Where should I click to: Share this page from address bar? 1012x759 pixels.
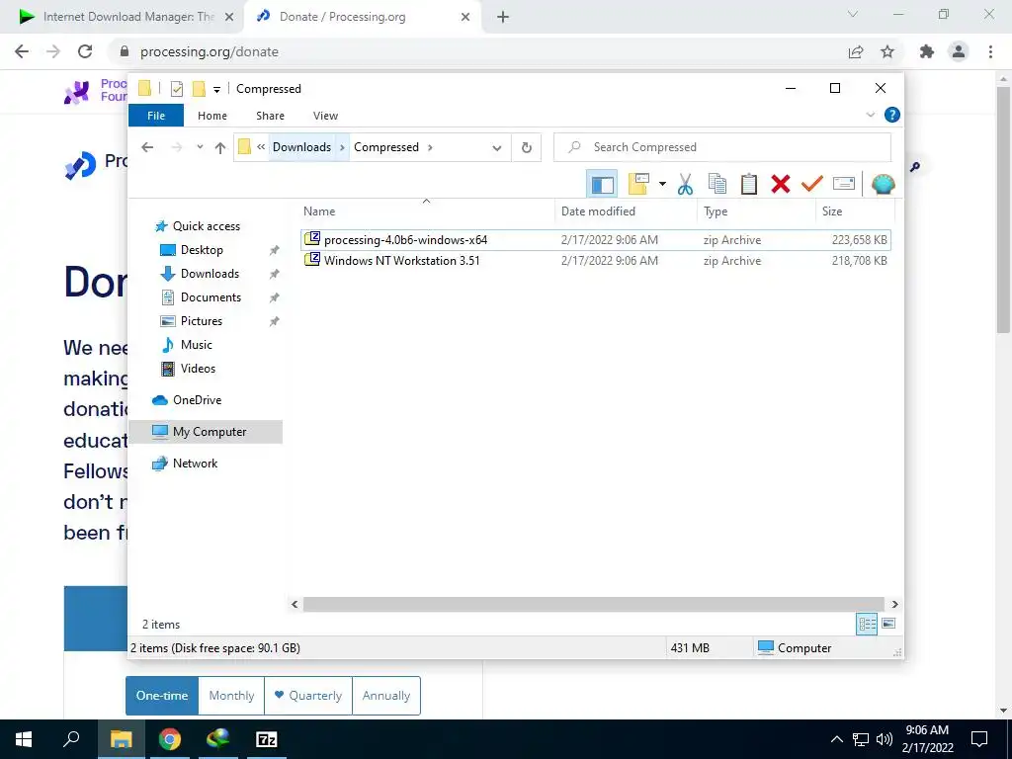856,51
